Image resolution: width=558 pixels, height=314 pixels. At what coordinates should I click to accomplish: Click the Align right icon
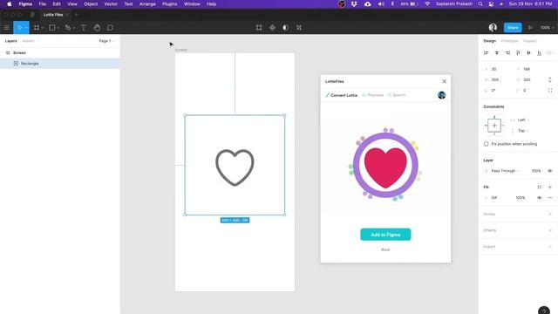[507, 52]
